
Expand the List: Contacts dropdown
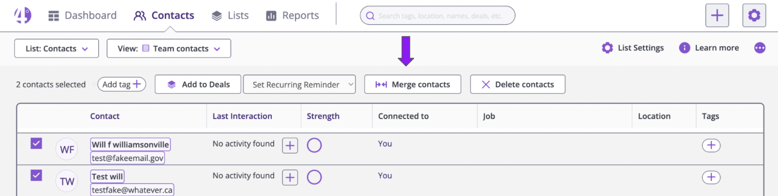click(x=56, y=48)
